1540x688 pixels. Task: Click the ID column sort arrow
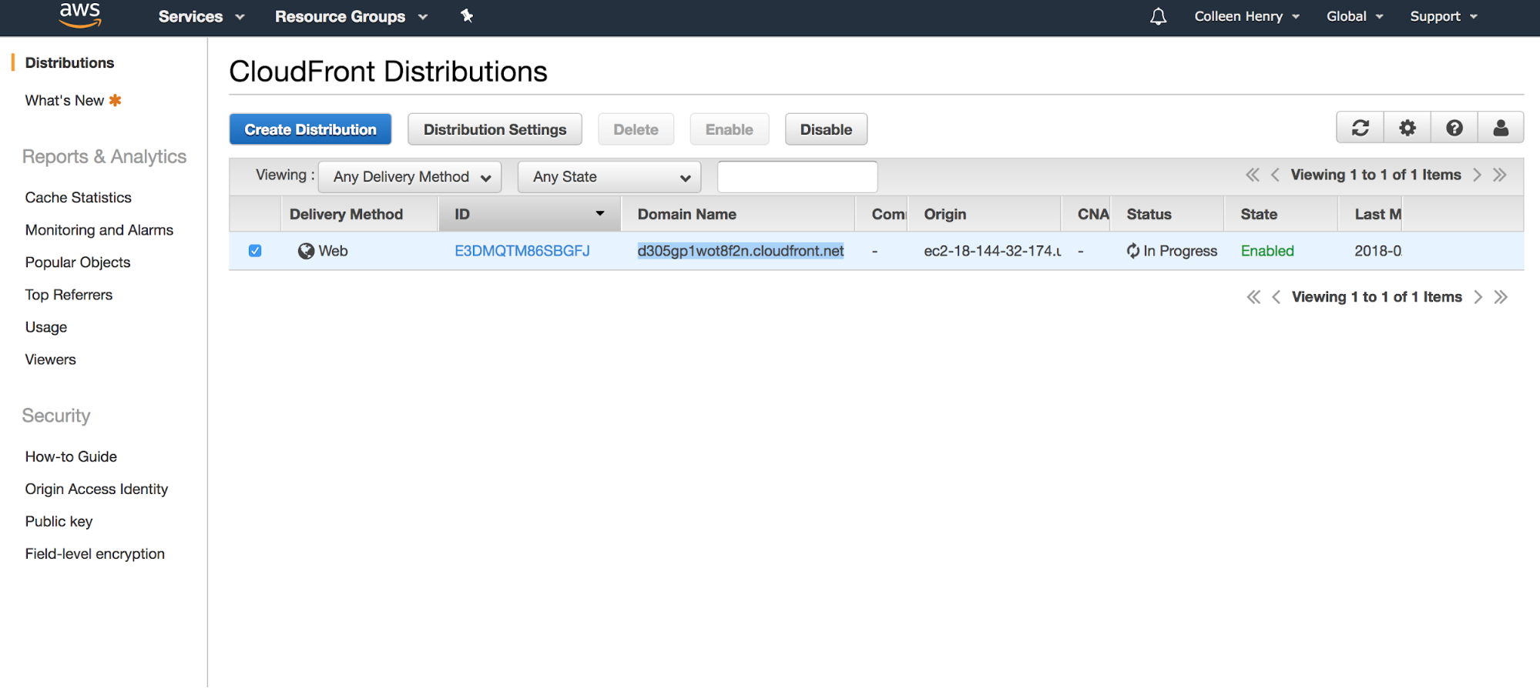[x=599, y=214]
